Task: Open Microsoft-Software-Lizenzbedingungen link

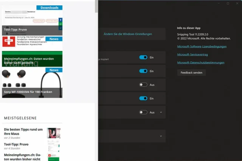Action: pos(202,46)
